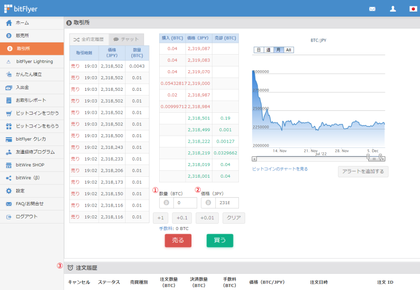
Task: Click the envelope icon beside FAQ/お問合せ
Action: [9, 204]
